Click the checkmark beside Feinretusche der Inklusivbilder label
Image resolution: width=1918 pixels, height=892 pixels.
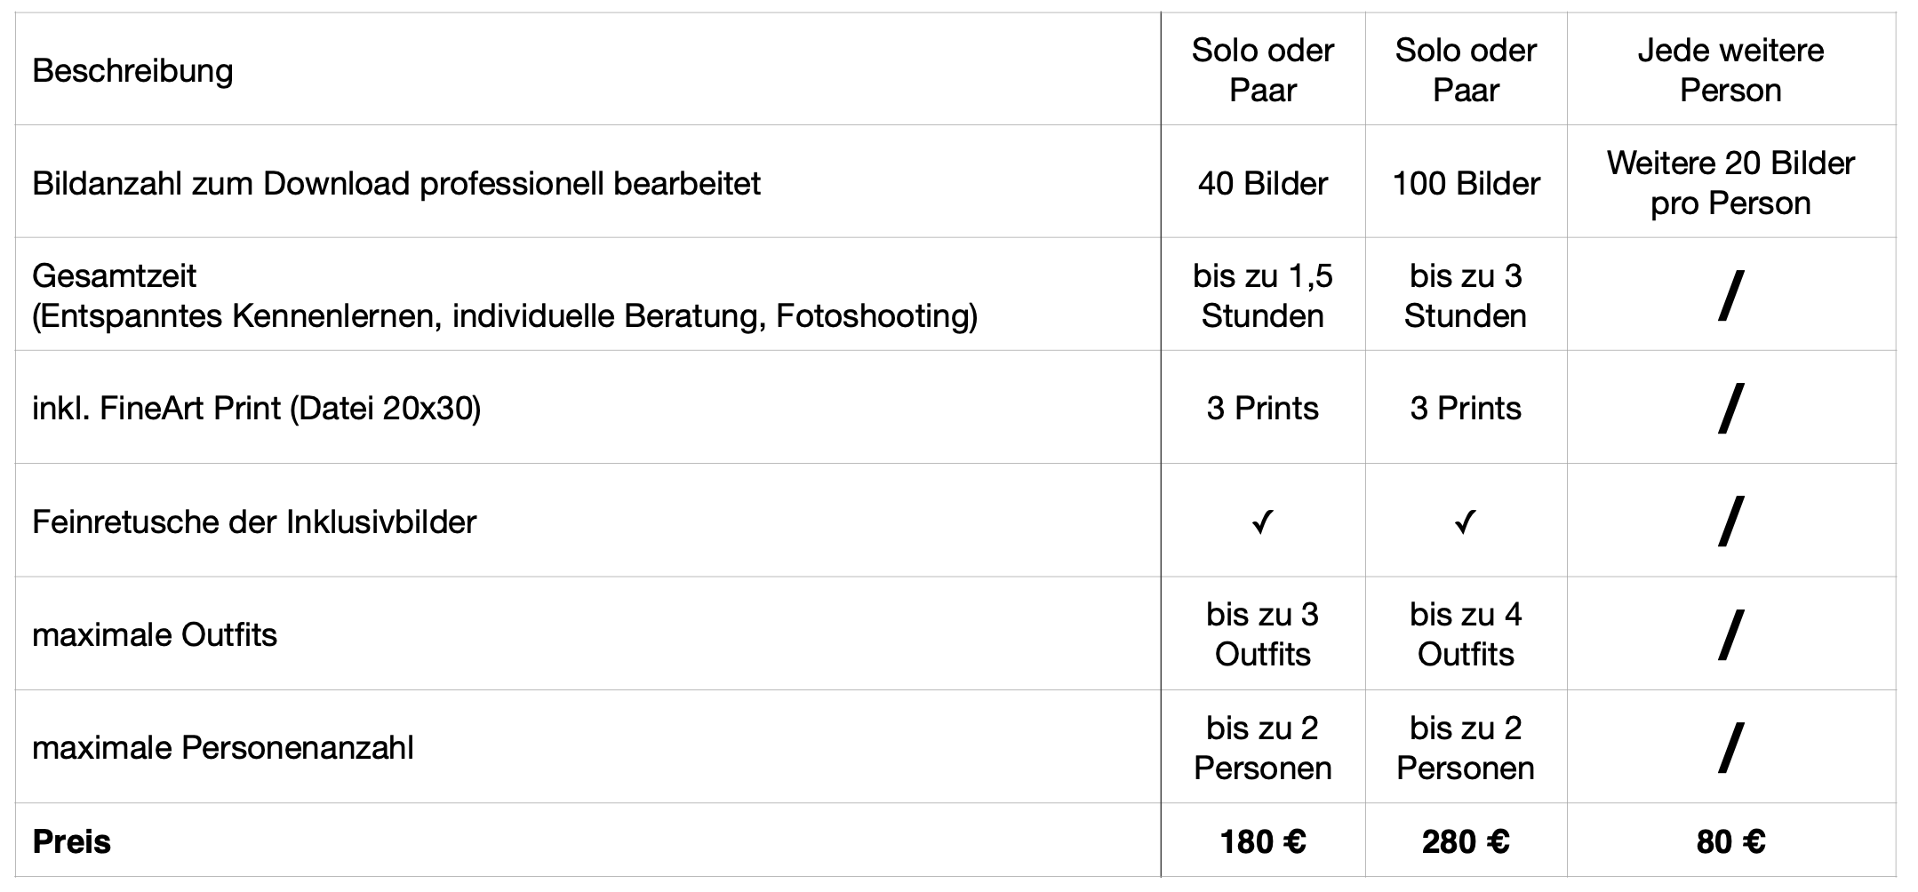pyautogui.click(x=1262, y=522)
